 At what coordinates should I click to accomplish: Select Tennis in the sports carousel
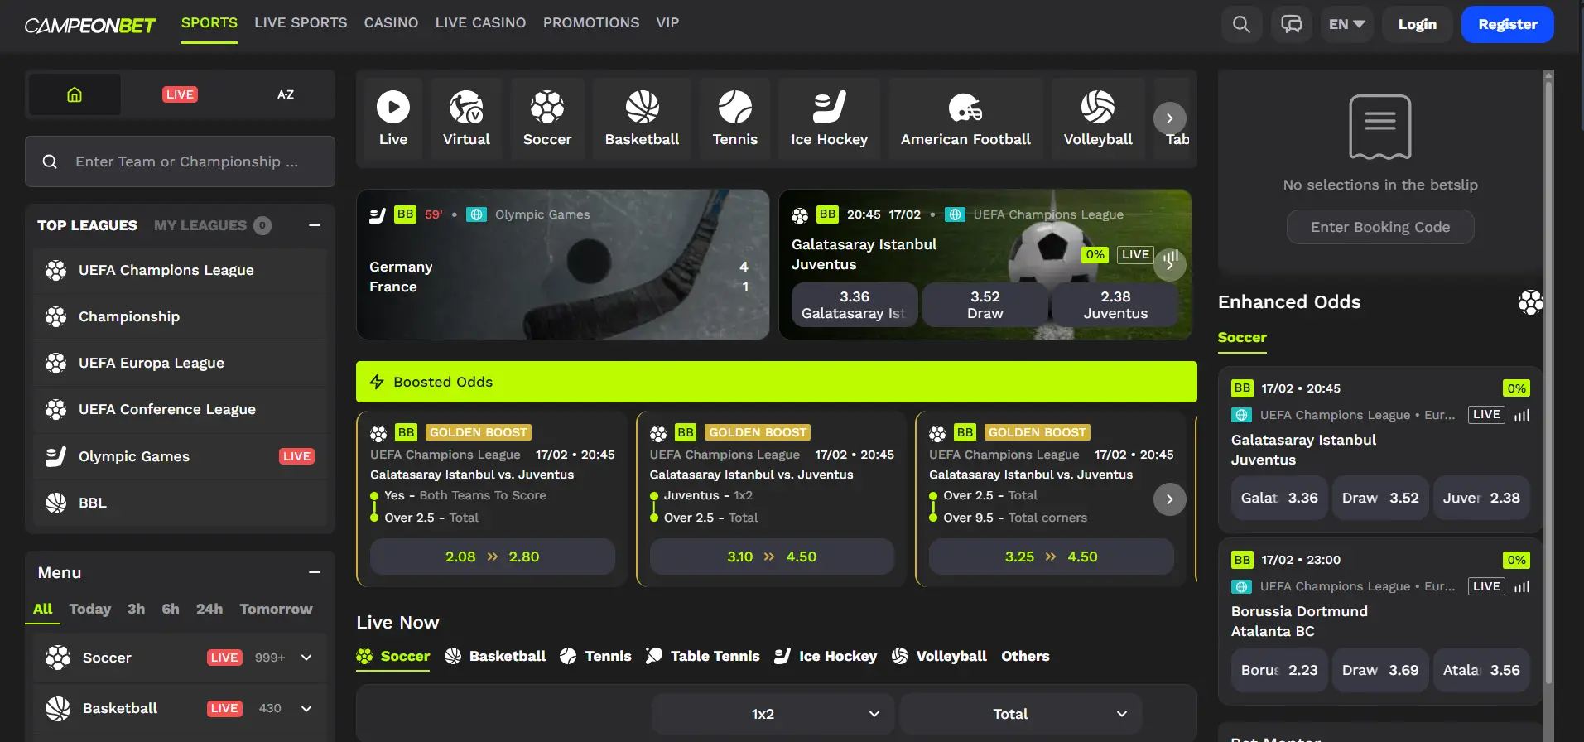pos(735,118)
